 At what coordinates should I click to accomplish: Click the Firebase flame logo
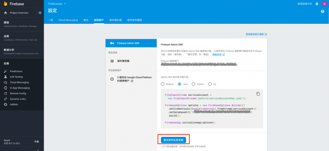[5, 4]
